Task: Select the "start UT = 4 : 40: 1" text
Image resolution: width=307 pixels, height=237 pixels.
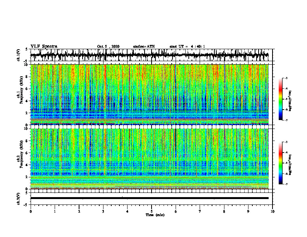Action: 187,46
